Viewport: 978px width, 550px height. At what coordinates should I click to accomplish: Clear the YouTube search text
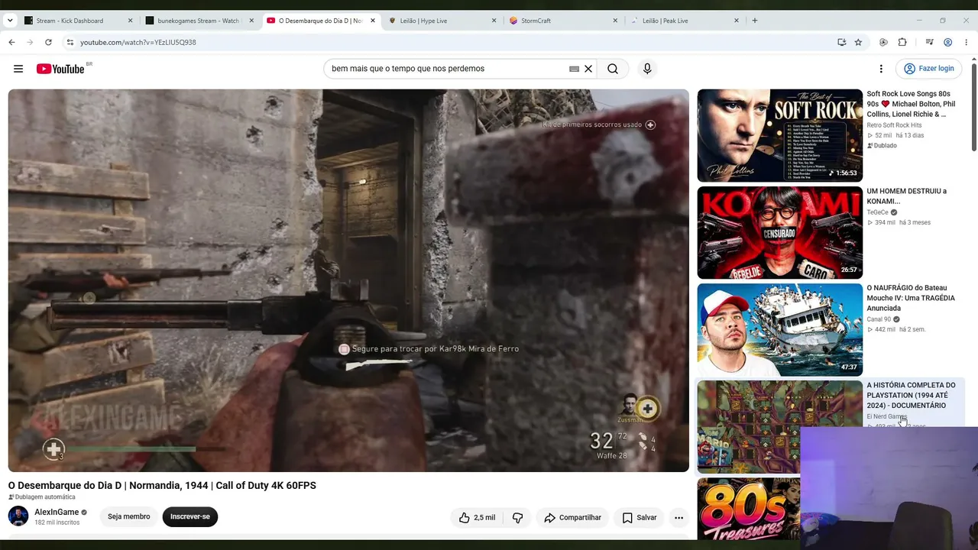coord(588,69)
